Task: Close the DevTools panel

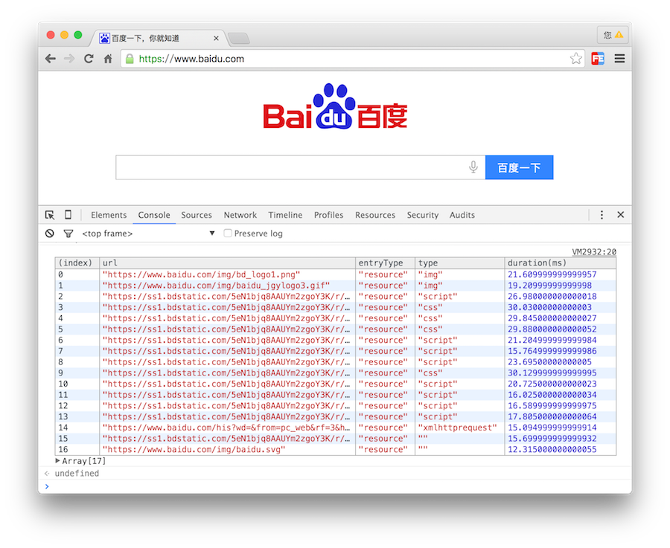Action: tap(620, 215)
